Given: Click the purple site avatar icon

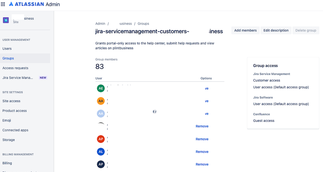Looking at the screenshot, I should (x=6, y=20).
